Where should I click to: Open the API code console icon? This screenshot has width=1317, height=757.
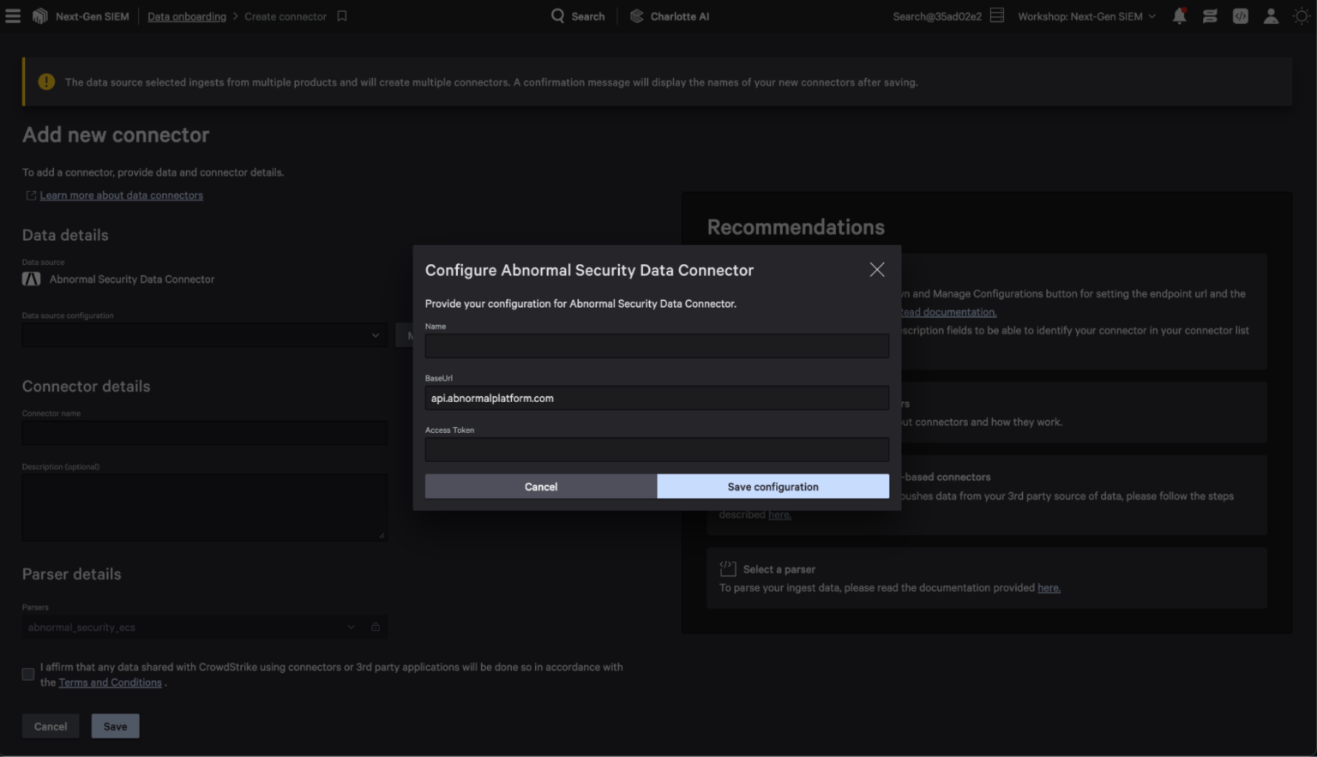coord(1240,15)
